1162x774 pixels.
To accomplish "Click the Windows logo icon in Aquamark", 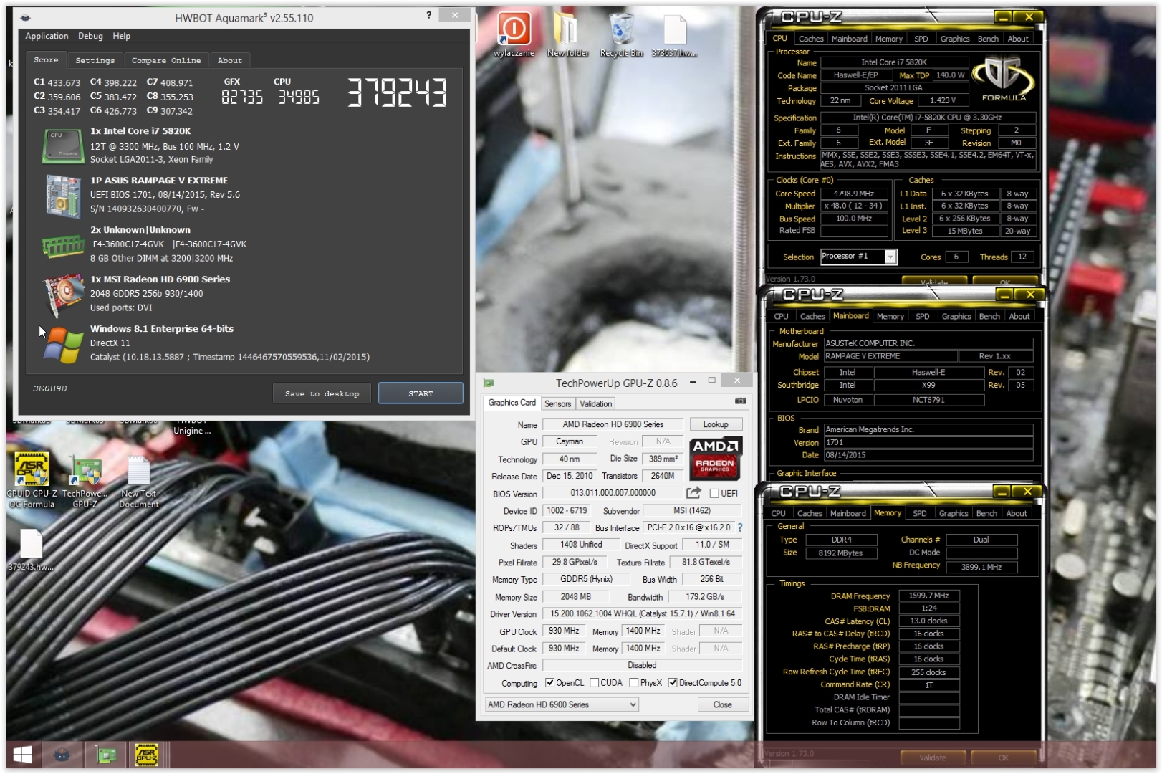I will point(63,345).
